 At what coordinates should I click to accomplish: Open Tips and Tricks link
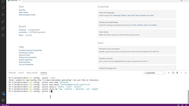[x=24, y=55]
